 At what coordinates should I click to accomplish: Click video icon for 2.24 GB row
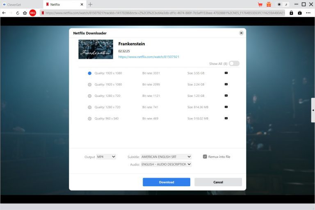[x=226, y=84]
